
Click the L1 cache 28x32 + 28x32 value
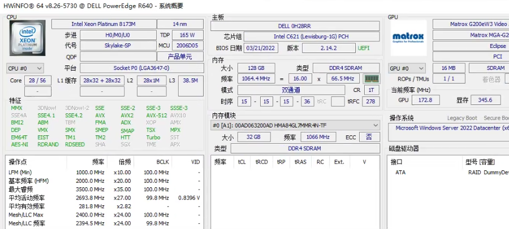click(102, 80)
